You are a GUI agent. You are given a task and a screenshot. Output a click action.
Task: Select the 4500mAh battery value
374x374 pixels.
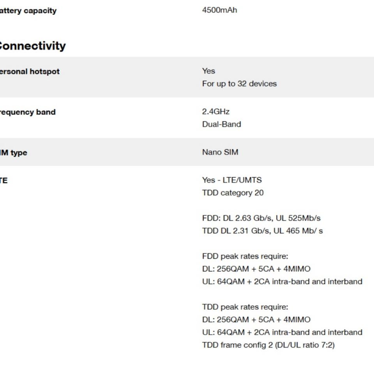tap(219, 10)
